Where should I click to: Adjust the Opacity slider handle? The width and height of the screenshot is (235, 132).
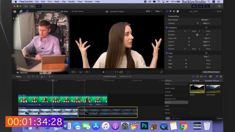tap(198, 23)
